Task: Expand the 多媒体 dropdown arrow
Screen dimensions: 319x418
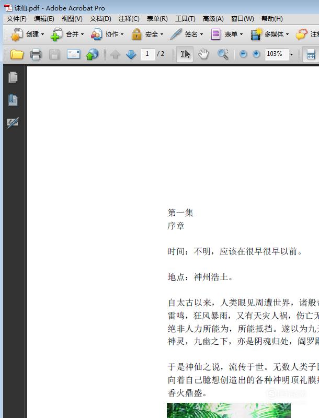Action: (287, 34)
